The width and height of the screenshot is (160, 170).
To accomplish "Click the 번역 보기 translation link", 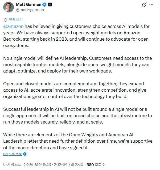I will click(16, 20).
